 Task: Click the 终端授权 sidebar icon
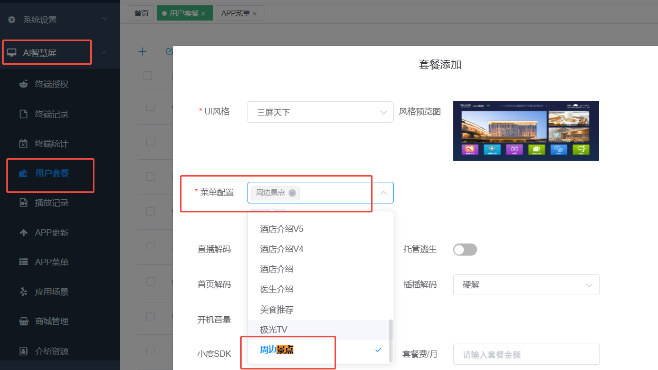[23, 84]
